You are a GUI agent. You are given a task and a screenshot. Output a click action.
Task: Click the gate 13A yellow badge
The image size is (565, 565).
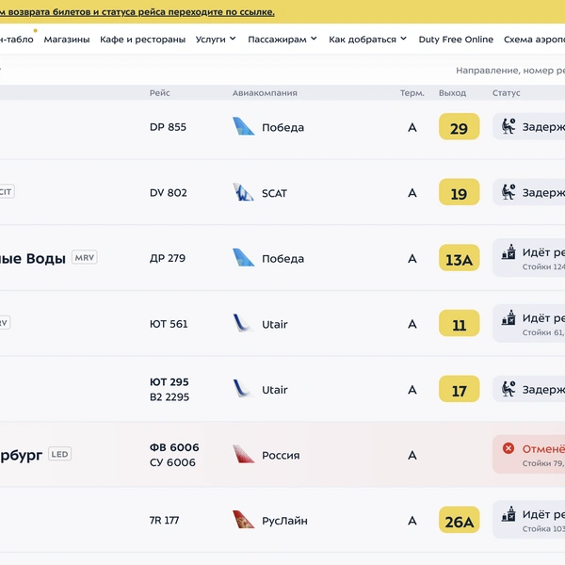pos(460,258)
